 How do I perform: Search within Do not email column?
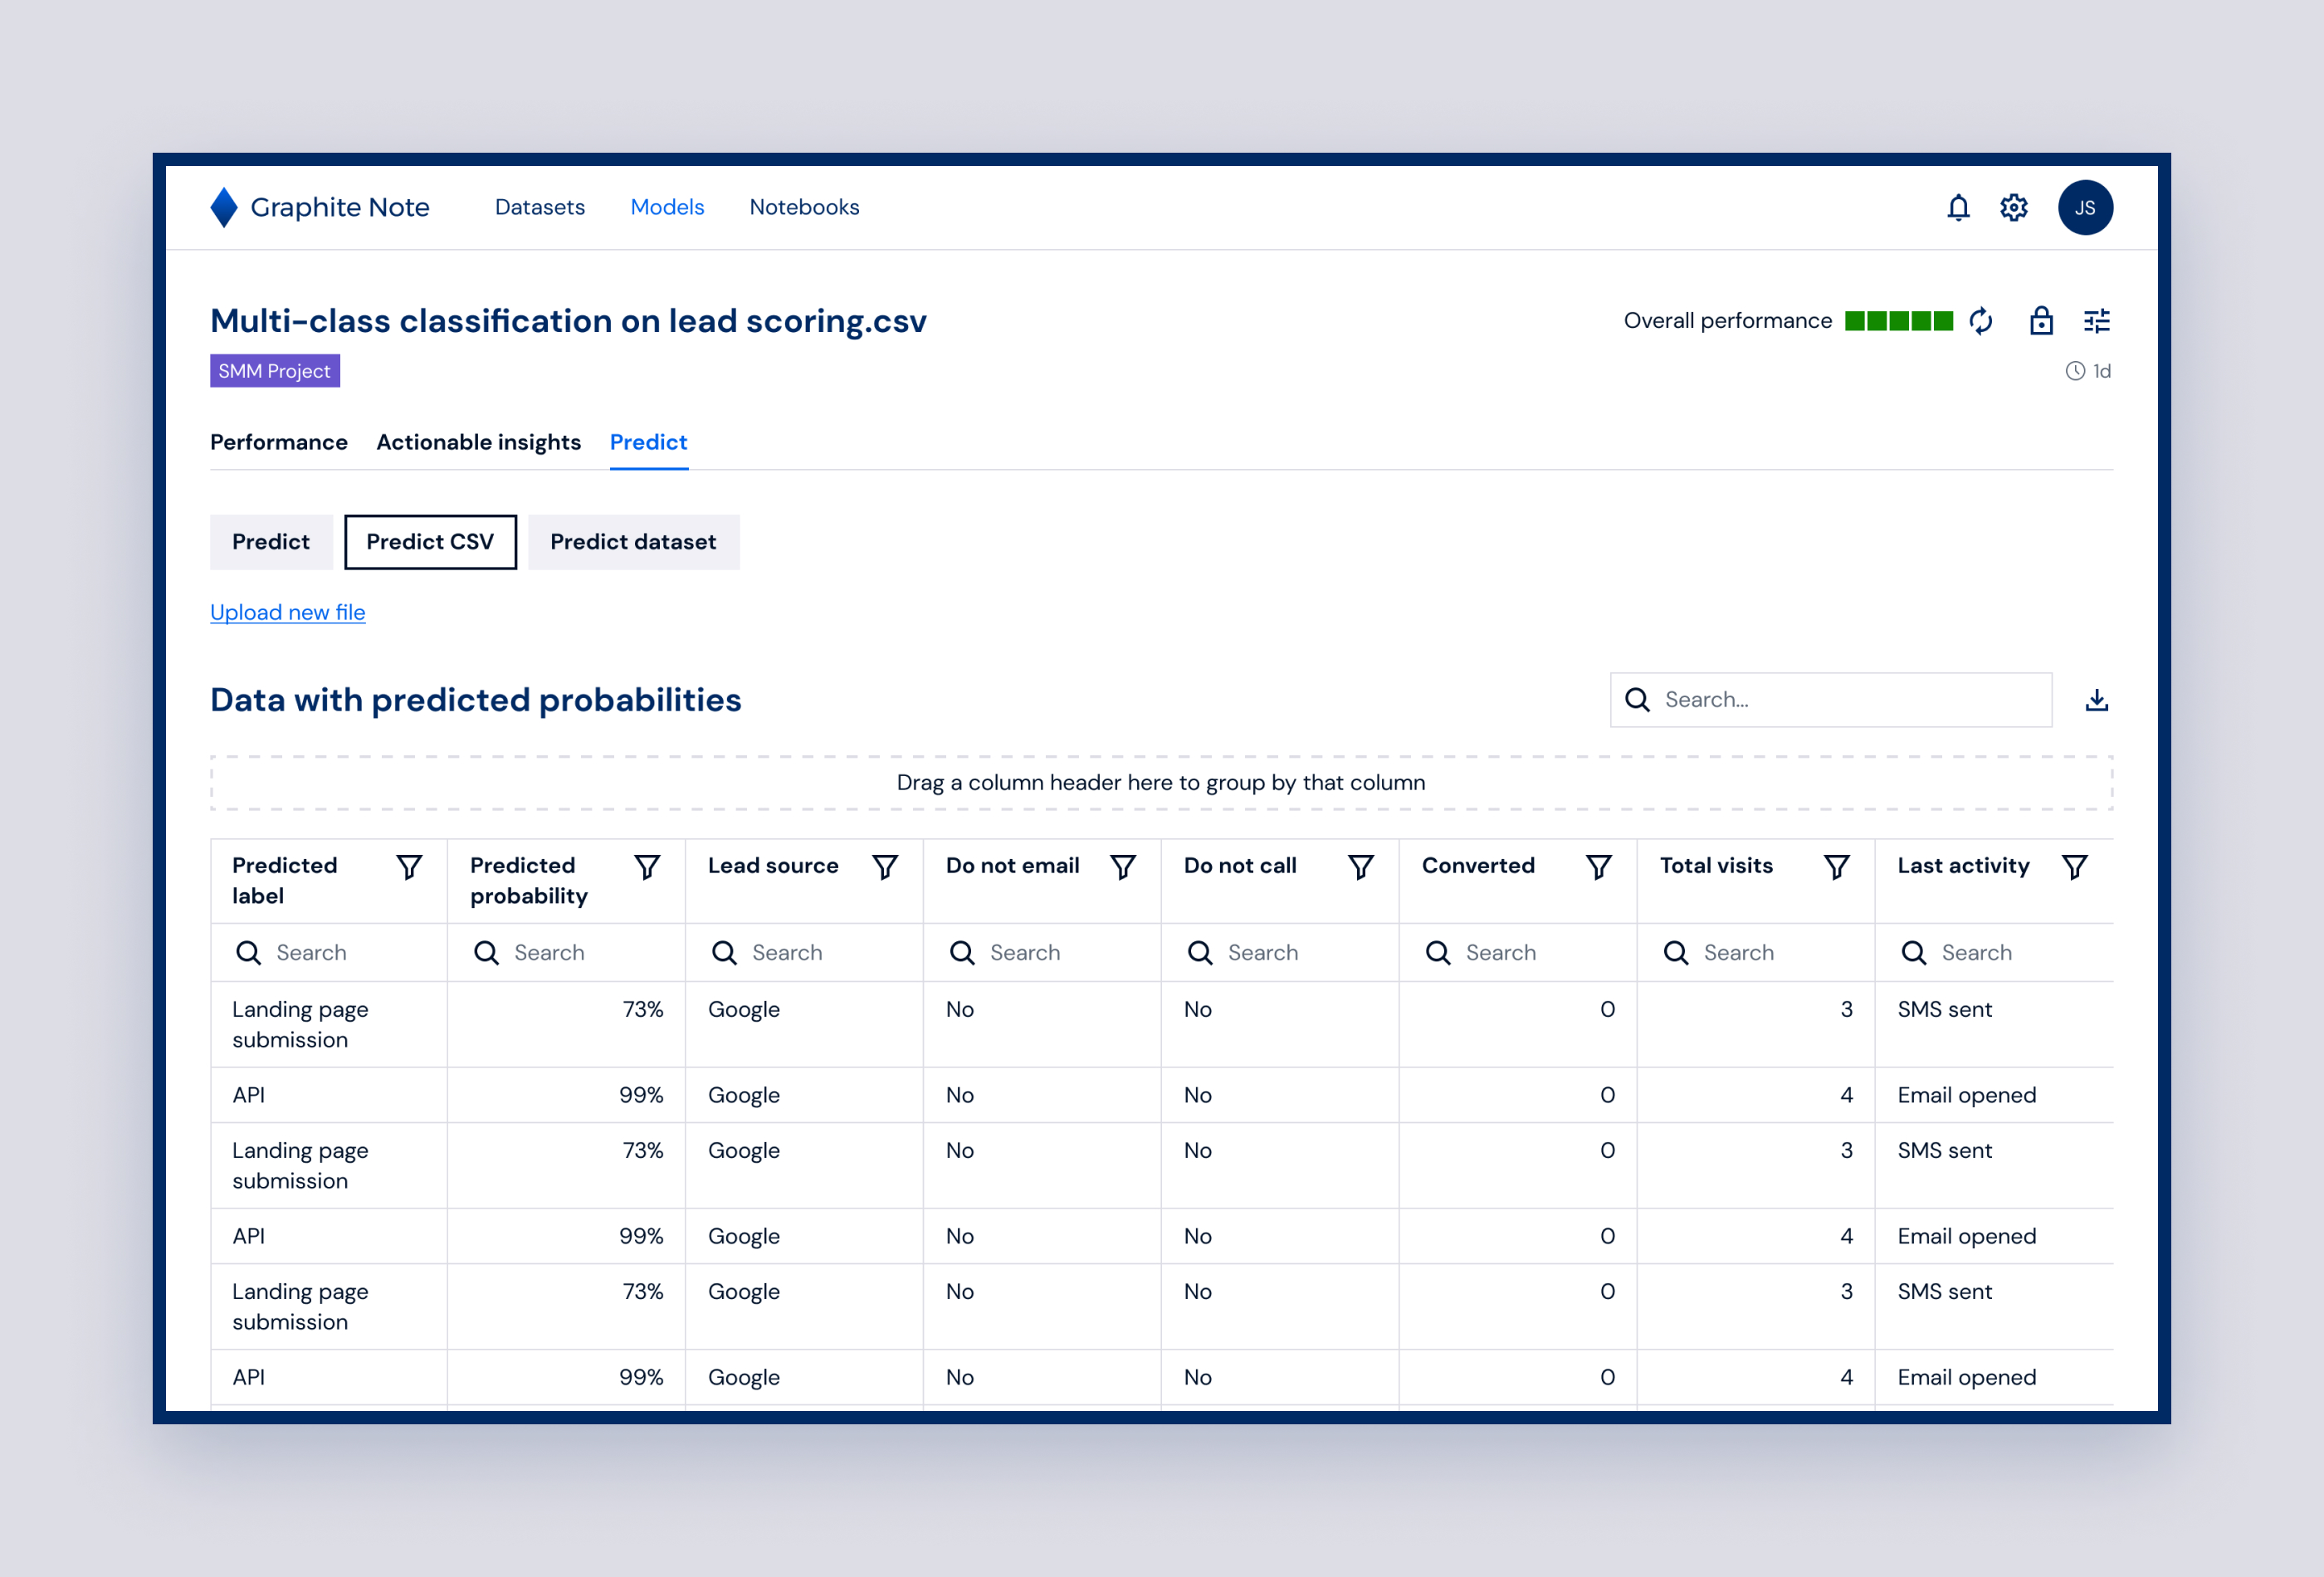tap(1043, 953)
